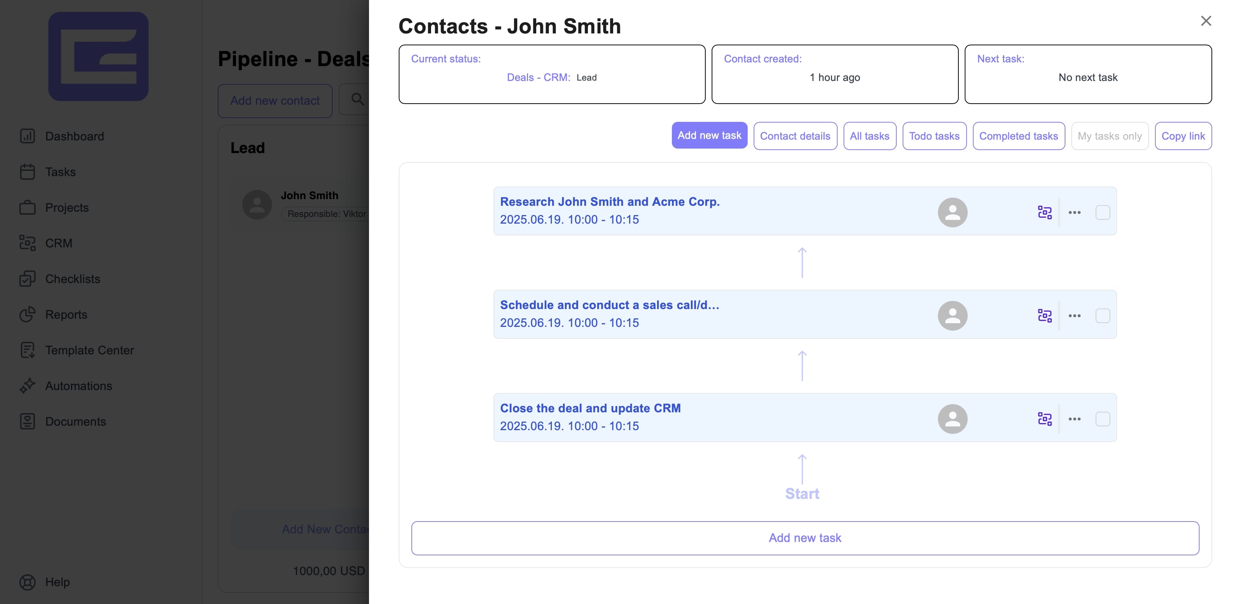Click CRM icon on Schedule sales call task
Viewport: 1233px width, 604px height.
1045,315
